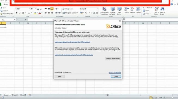The height and width of the screenshot is (99, 178).
Task: Toggle bottom align button
Action: click(52, 9)
